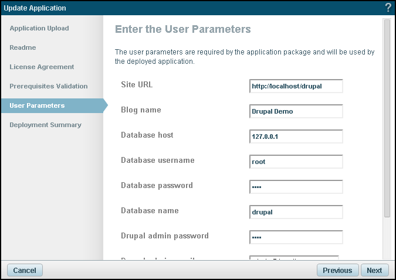
Task: Go back with the Previous button
Action: (337, 271)
